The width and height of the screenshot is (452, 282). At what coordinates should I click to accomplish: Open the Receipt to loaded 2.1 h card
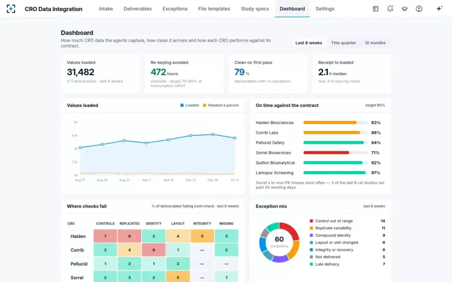coord(352,74)
